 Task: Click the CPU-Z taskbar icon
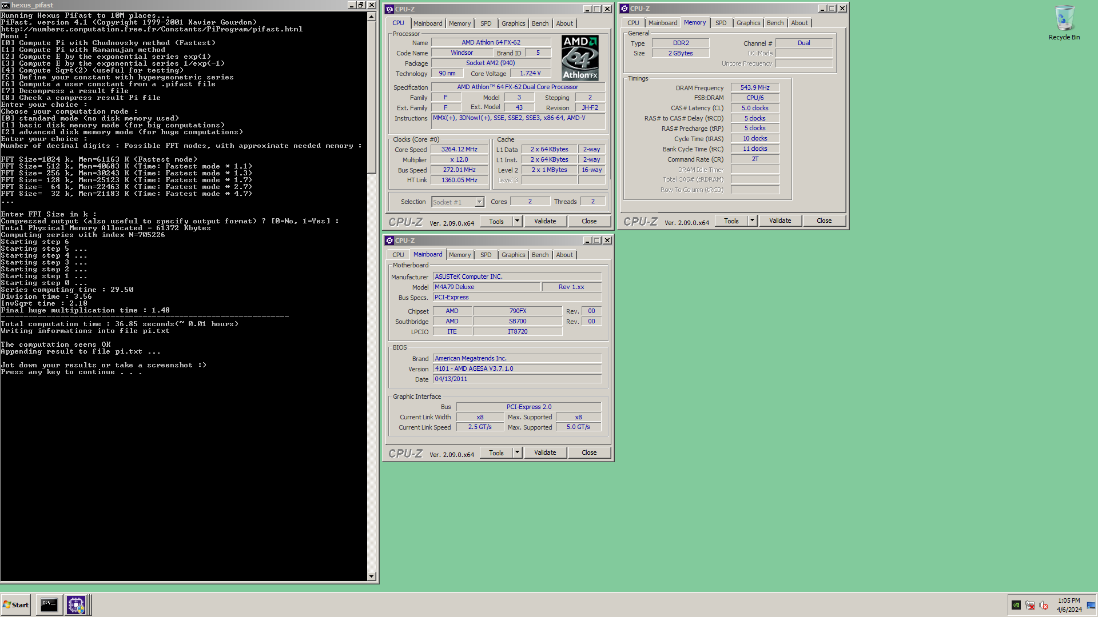(76, 604)
